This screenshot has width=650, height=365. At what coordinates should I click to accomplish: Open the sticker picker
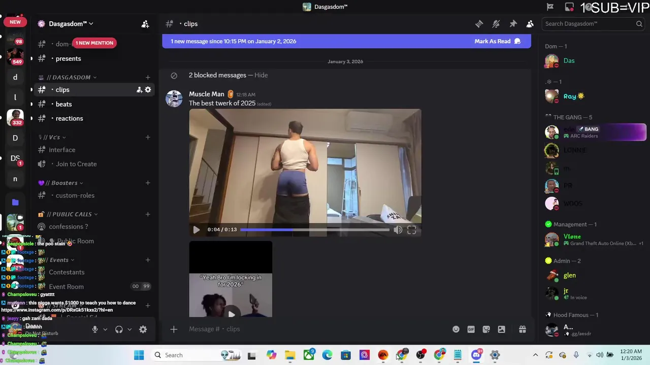(486, 329)
